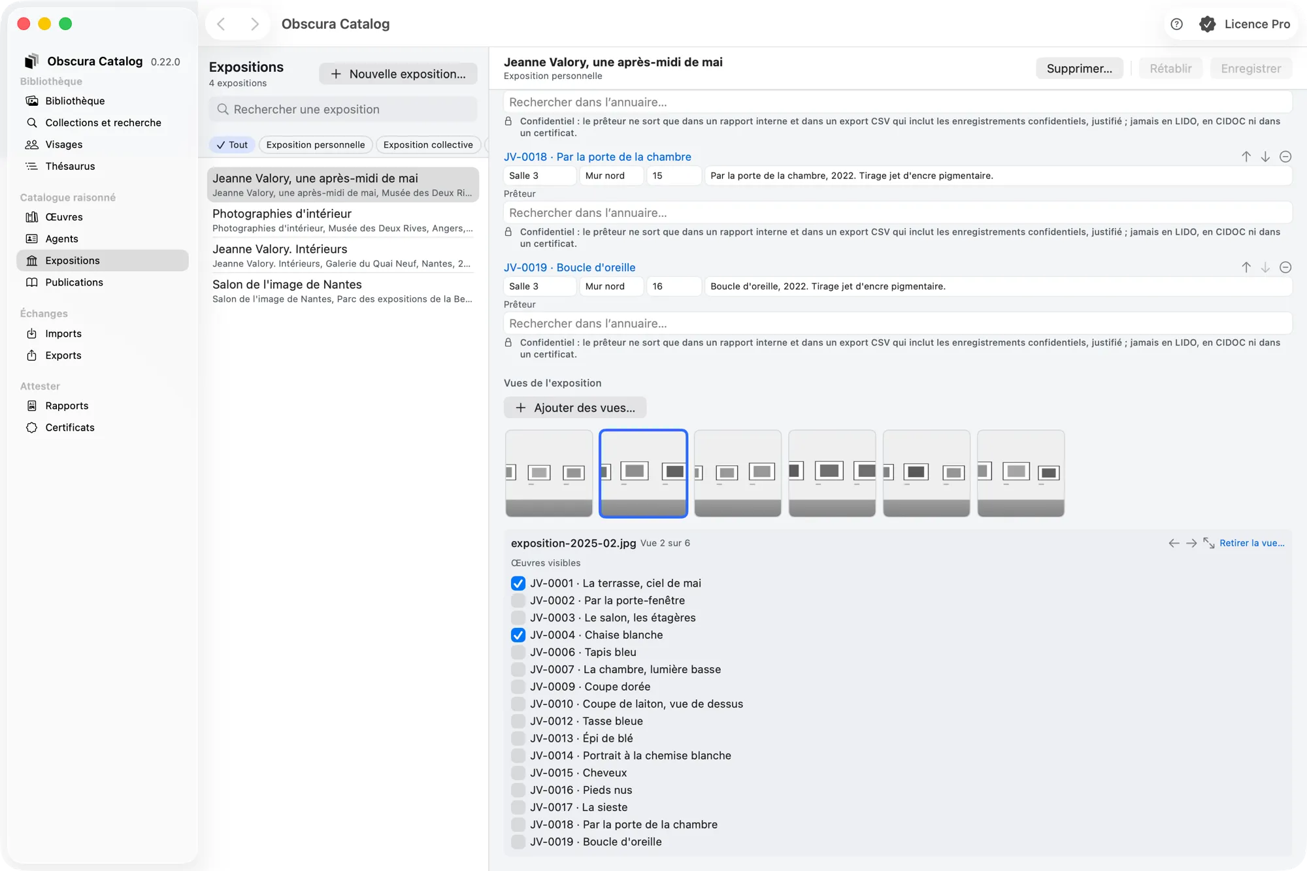The height and width of the screenshot is (871, 1307).
Task: Click the Retirer la vue… link
Action: pyautogui.click(x=1251, y=543)
